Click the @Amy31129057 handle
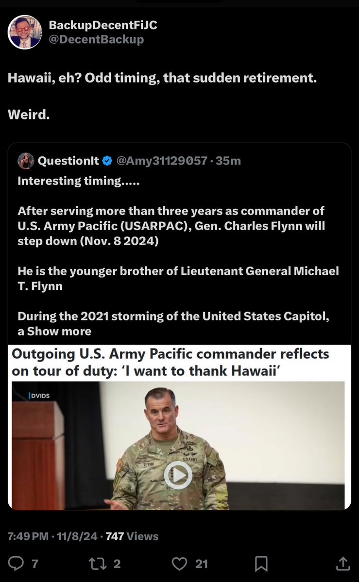This screenshot has width=359, height=582. coord(162,161)
